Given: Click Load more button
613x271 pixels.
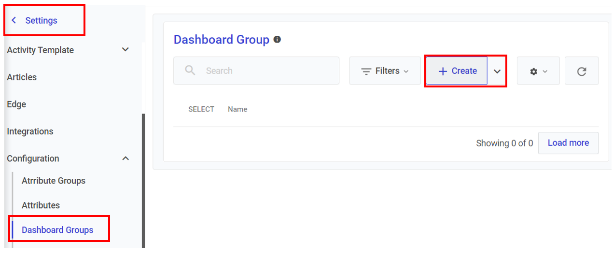Looking at the screenshot, I should pyautogui.click(x=568, y=143).
